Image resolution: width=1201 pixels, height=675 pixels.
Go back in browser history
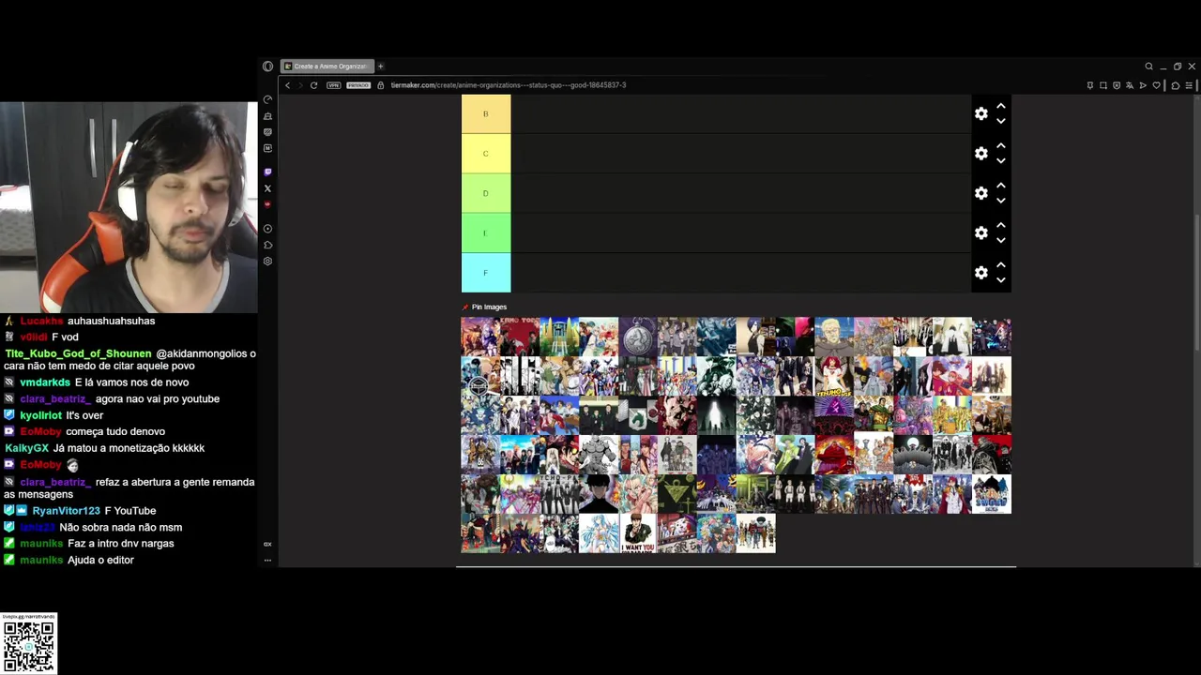(288, 85)
